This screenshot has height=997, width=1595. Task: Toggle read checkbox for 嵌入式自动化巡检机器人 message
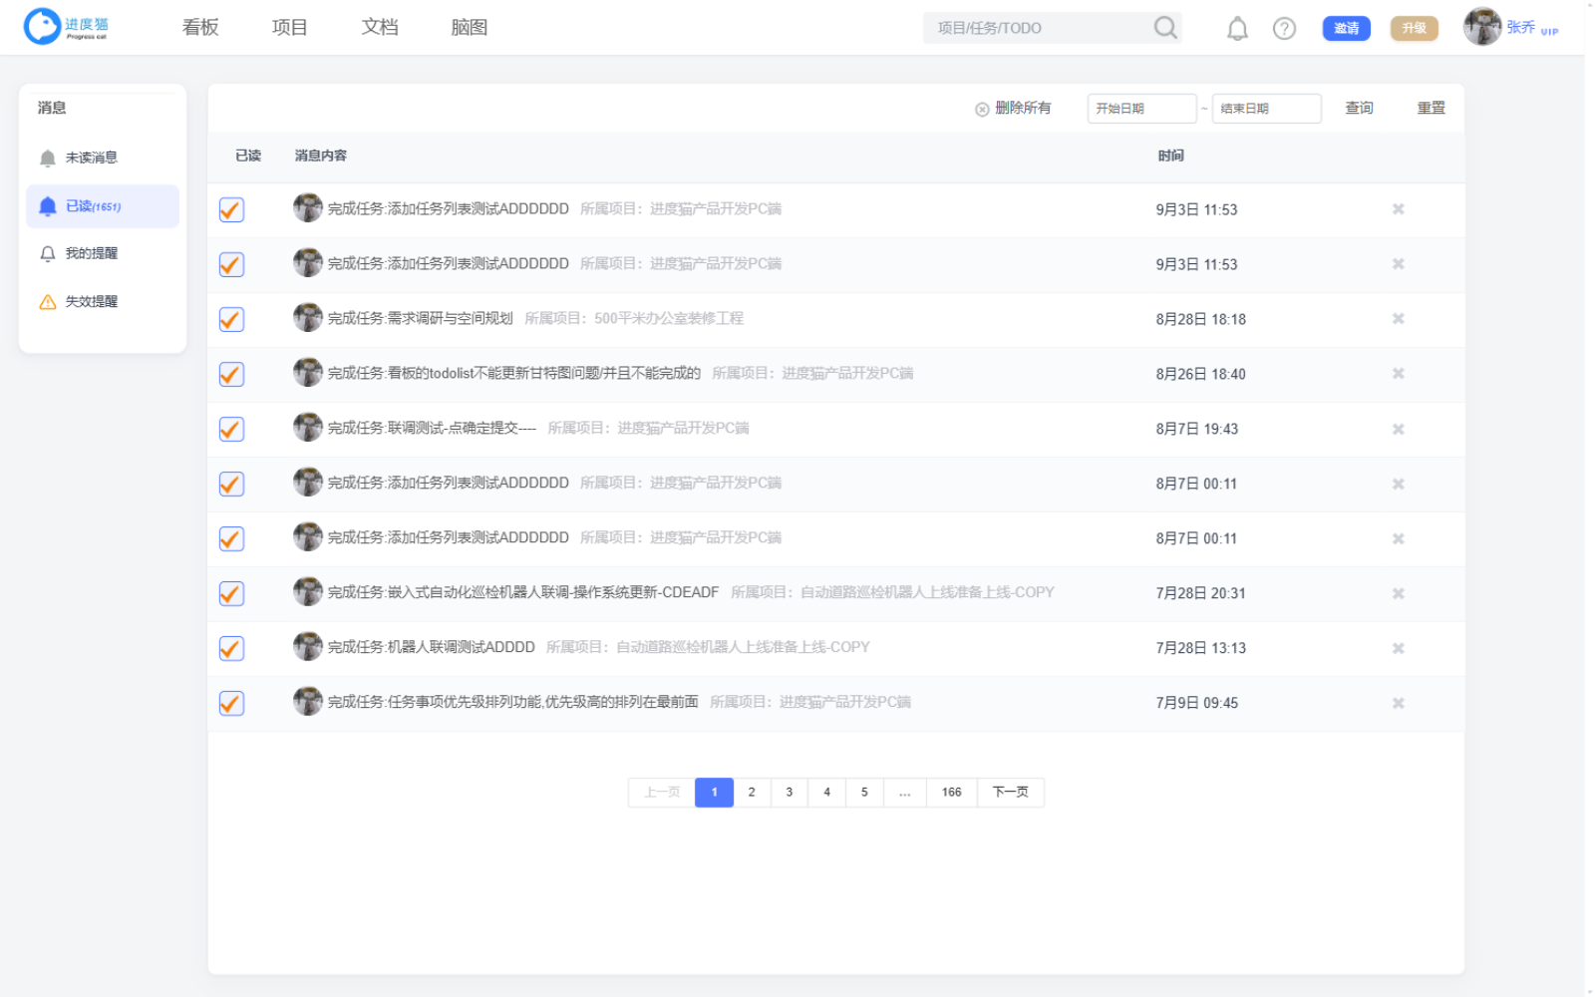tap(231, 593)
